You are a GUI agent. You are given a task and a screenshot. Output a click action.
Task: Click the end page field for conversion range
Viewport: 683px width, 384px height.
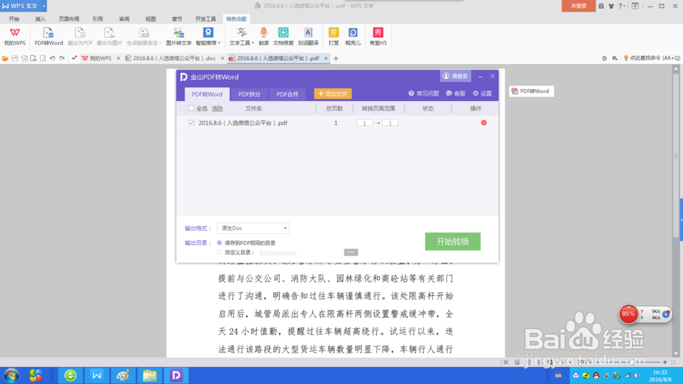pyautogui.click(x=390, y=123)
